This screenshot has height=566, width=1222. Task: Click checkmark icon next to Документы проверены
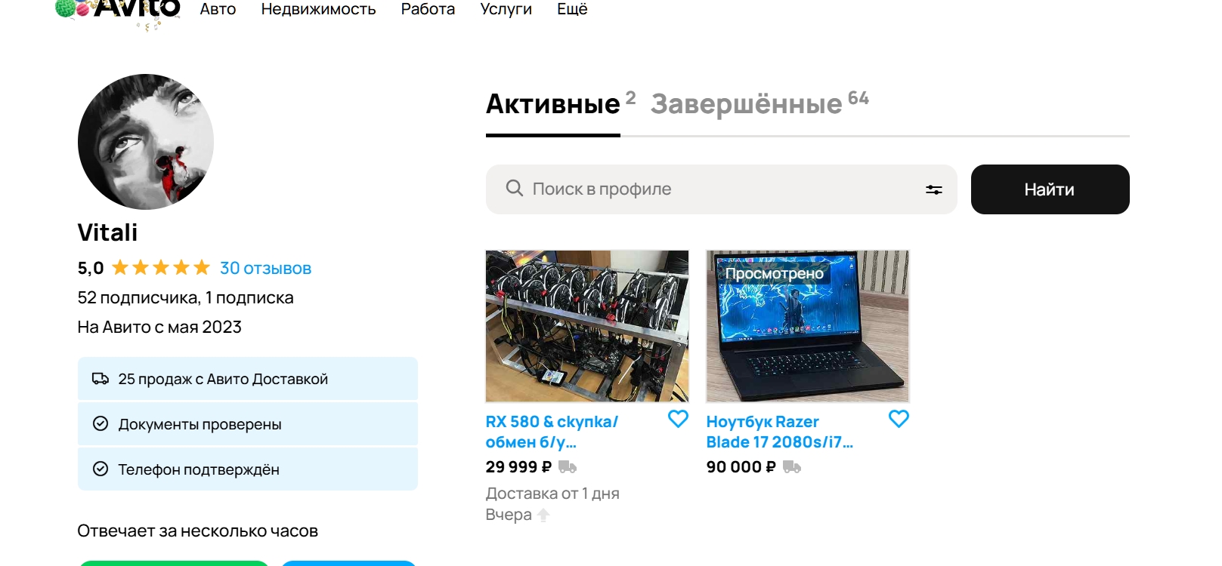point(101,423)
